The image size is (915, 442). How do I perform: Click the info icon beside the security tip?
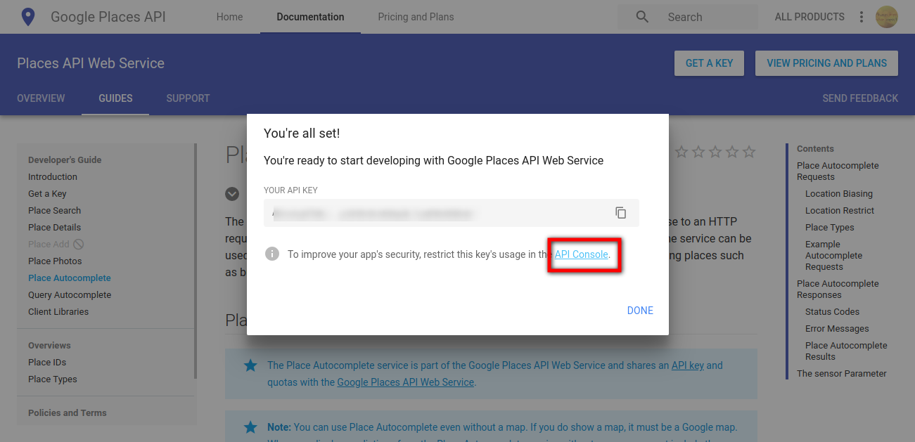pos(272,254)
